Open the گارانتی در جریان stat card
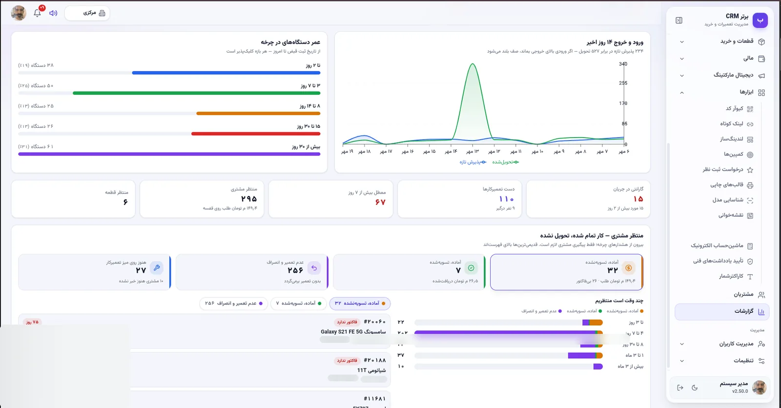This screenshot has width=781, height=408. (x=588, y=199)
